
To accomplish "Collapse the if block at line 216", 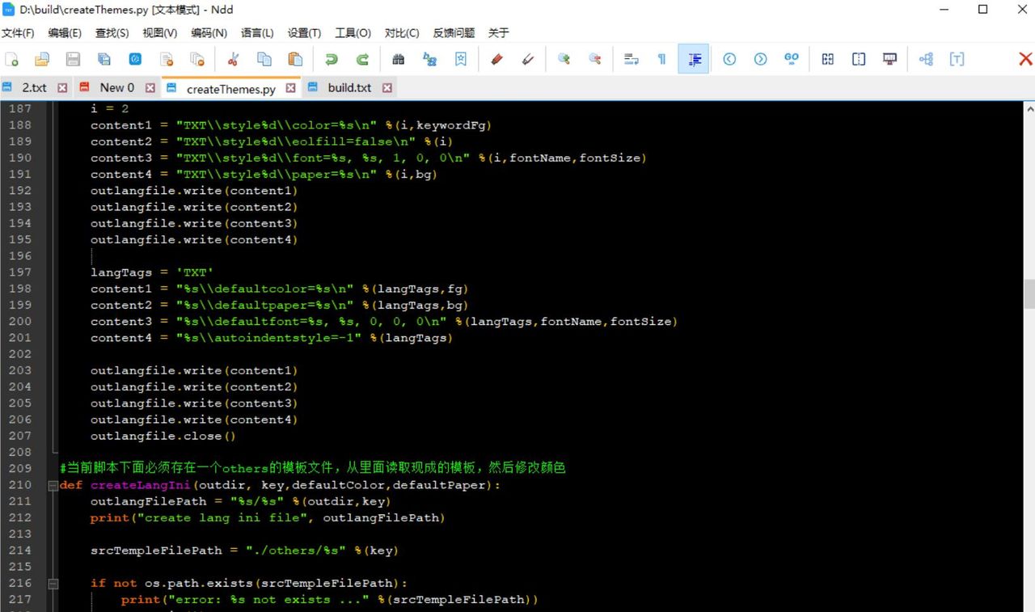I will [53, 583].
